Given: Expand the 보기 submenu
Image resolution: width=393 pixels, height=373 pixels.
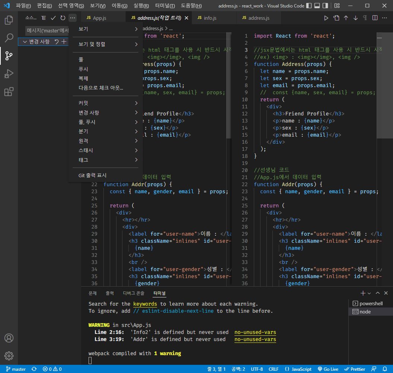Looking at the screenshot, I should 106,29.
